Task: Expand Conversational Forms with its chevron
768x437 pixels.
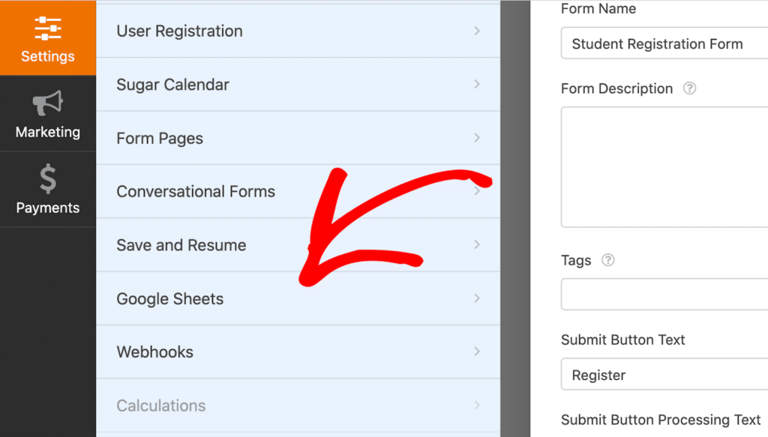Action: click(478, 191)
